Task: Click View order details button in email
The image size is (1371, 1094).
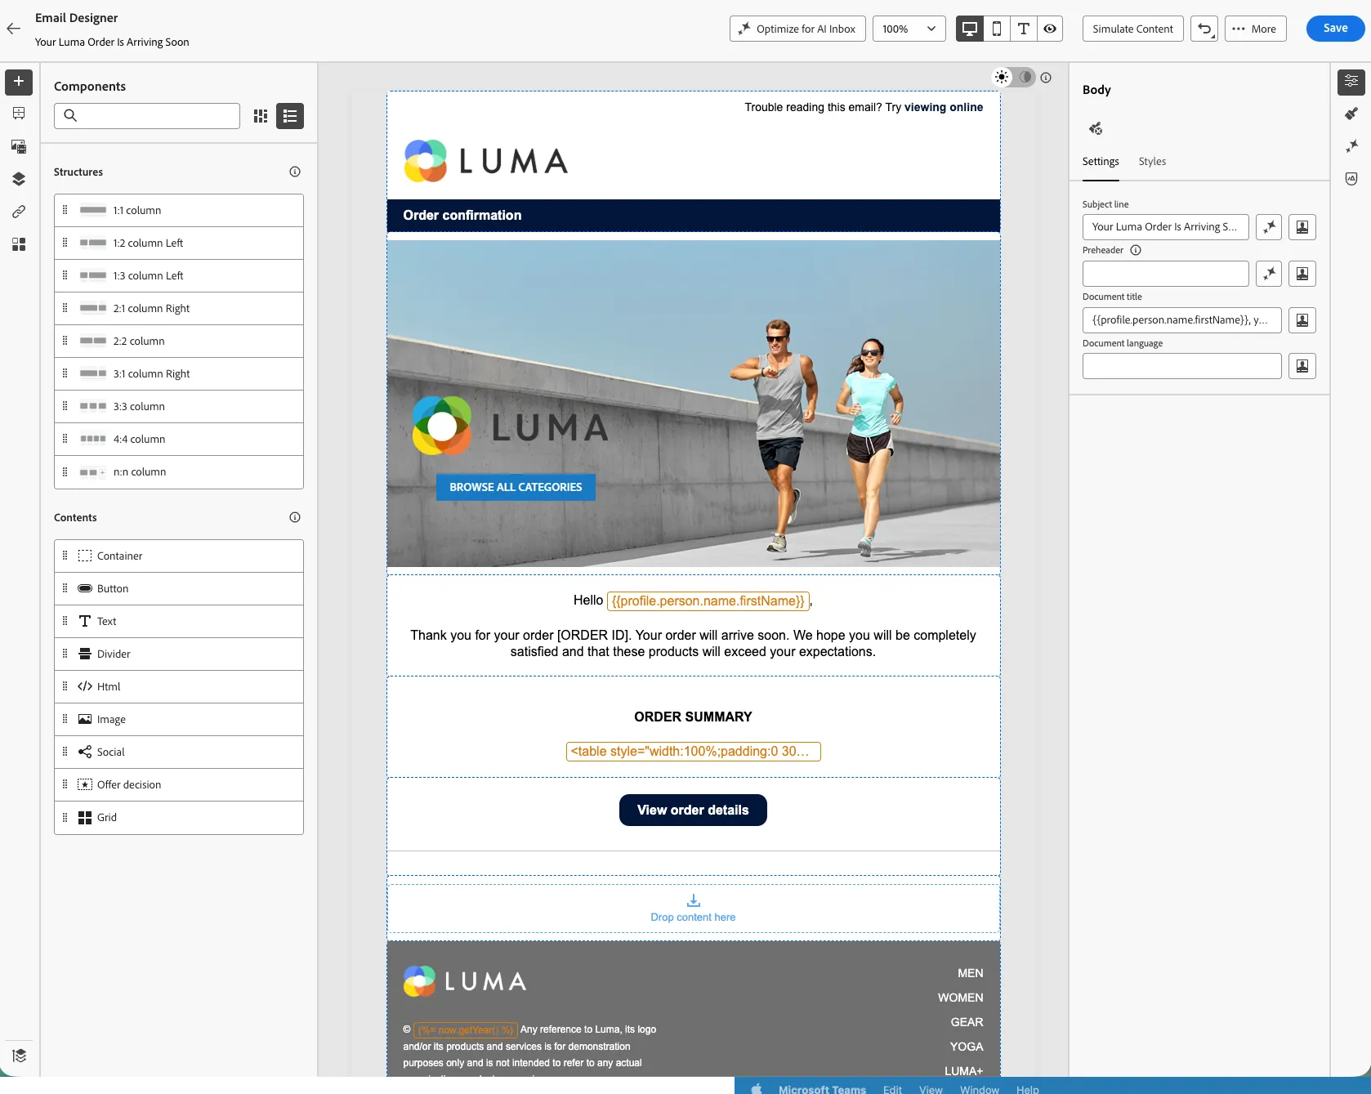Action: tap(693, 810)
